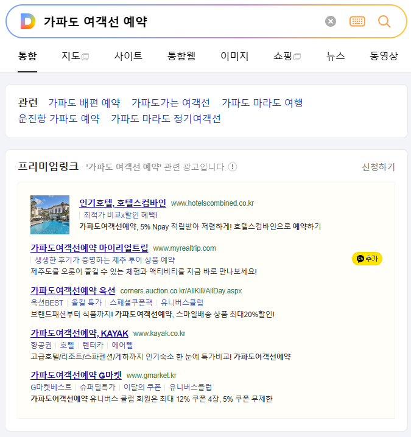Image resolution: width=411 pixels, height=437 pixels.
Task: Click the 항공권 sublink
Action: pyautogui.click(x=41, y=345)
